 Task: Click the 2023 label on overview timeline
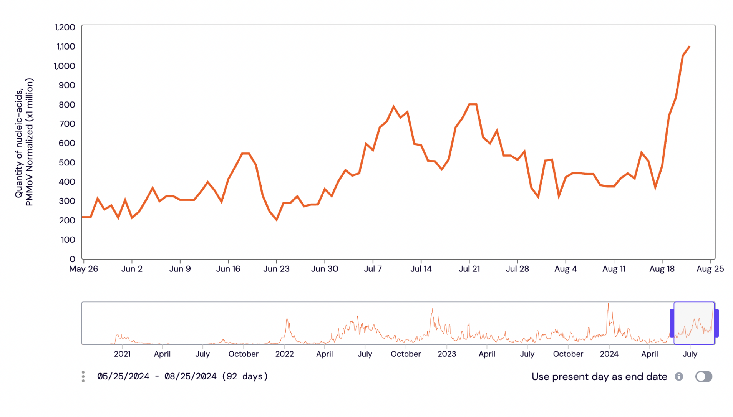pyautogui.click(x=446, y=354)
